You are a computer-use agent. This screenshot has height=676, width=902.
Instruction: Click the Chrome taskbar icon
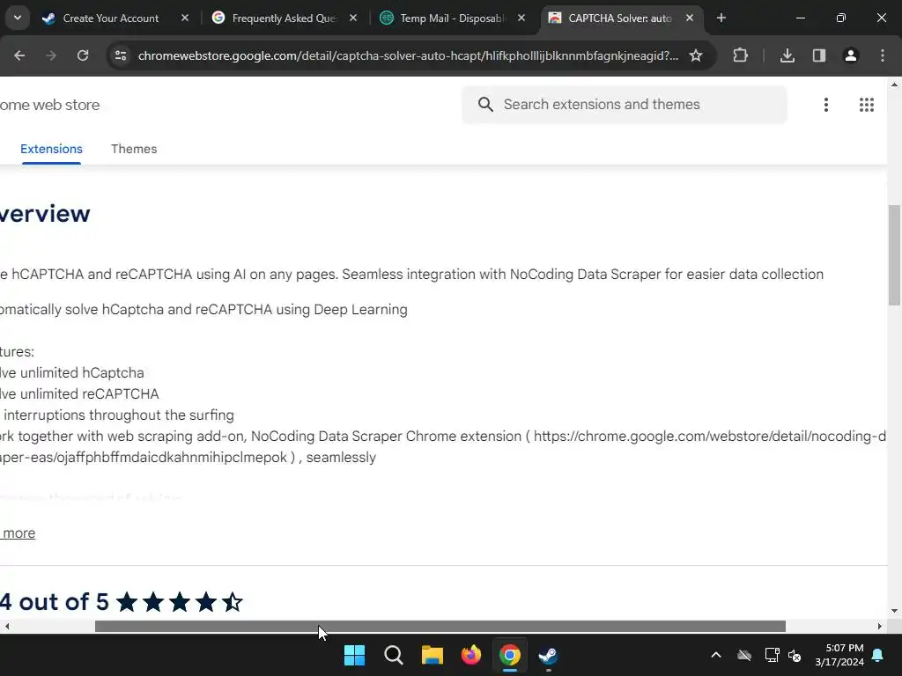[510, 655]
